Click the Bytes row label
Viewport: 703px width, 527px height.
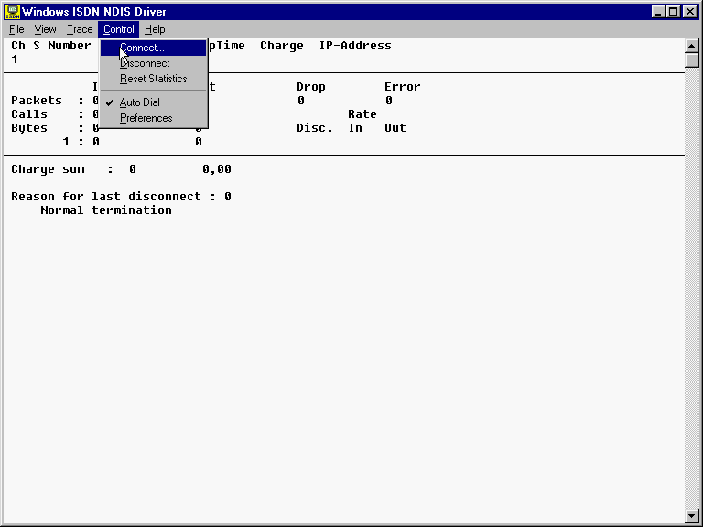29,128
